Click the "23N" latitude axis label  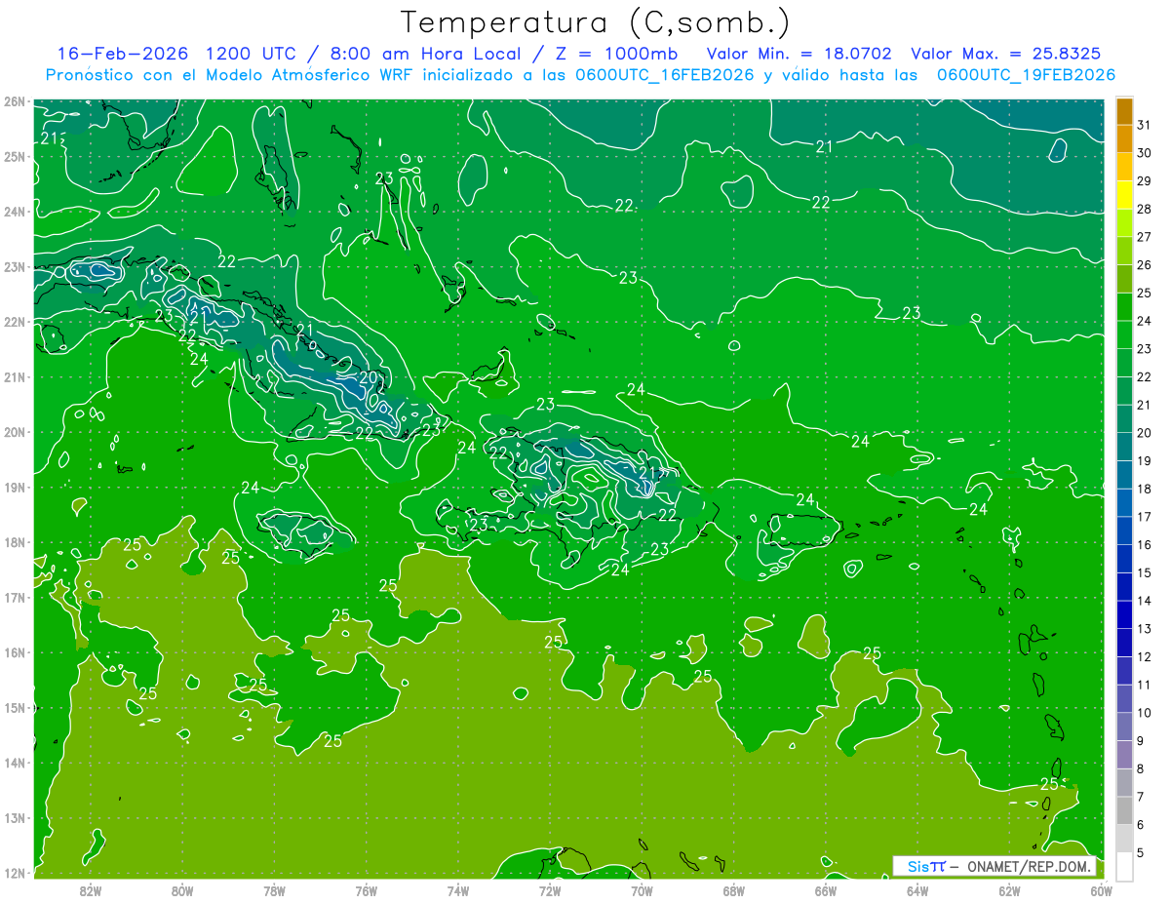click(x=15, y=266)
